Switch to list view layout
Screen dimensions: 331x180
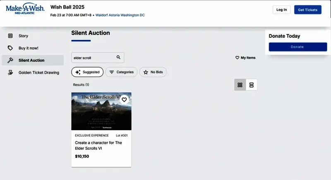[x=251, y=85]
